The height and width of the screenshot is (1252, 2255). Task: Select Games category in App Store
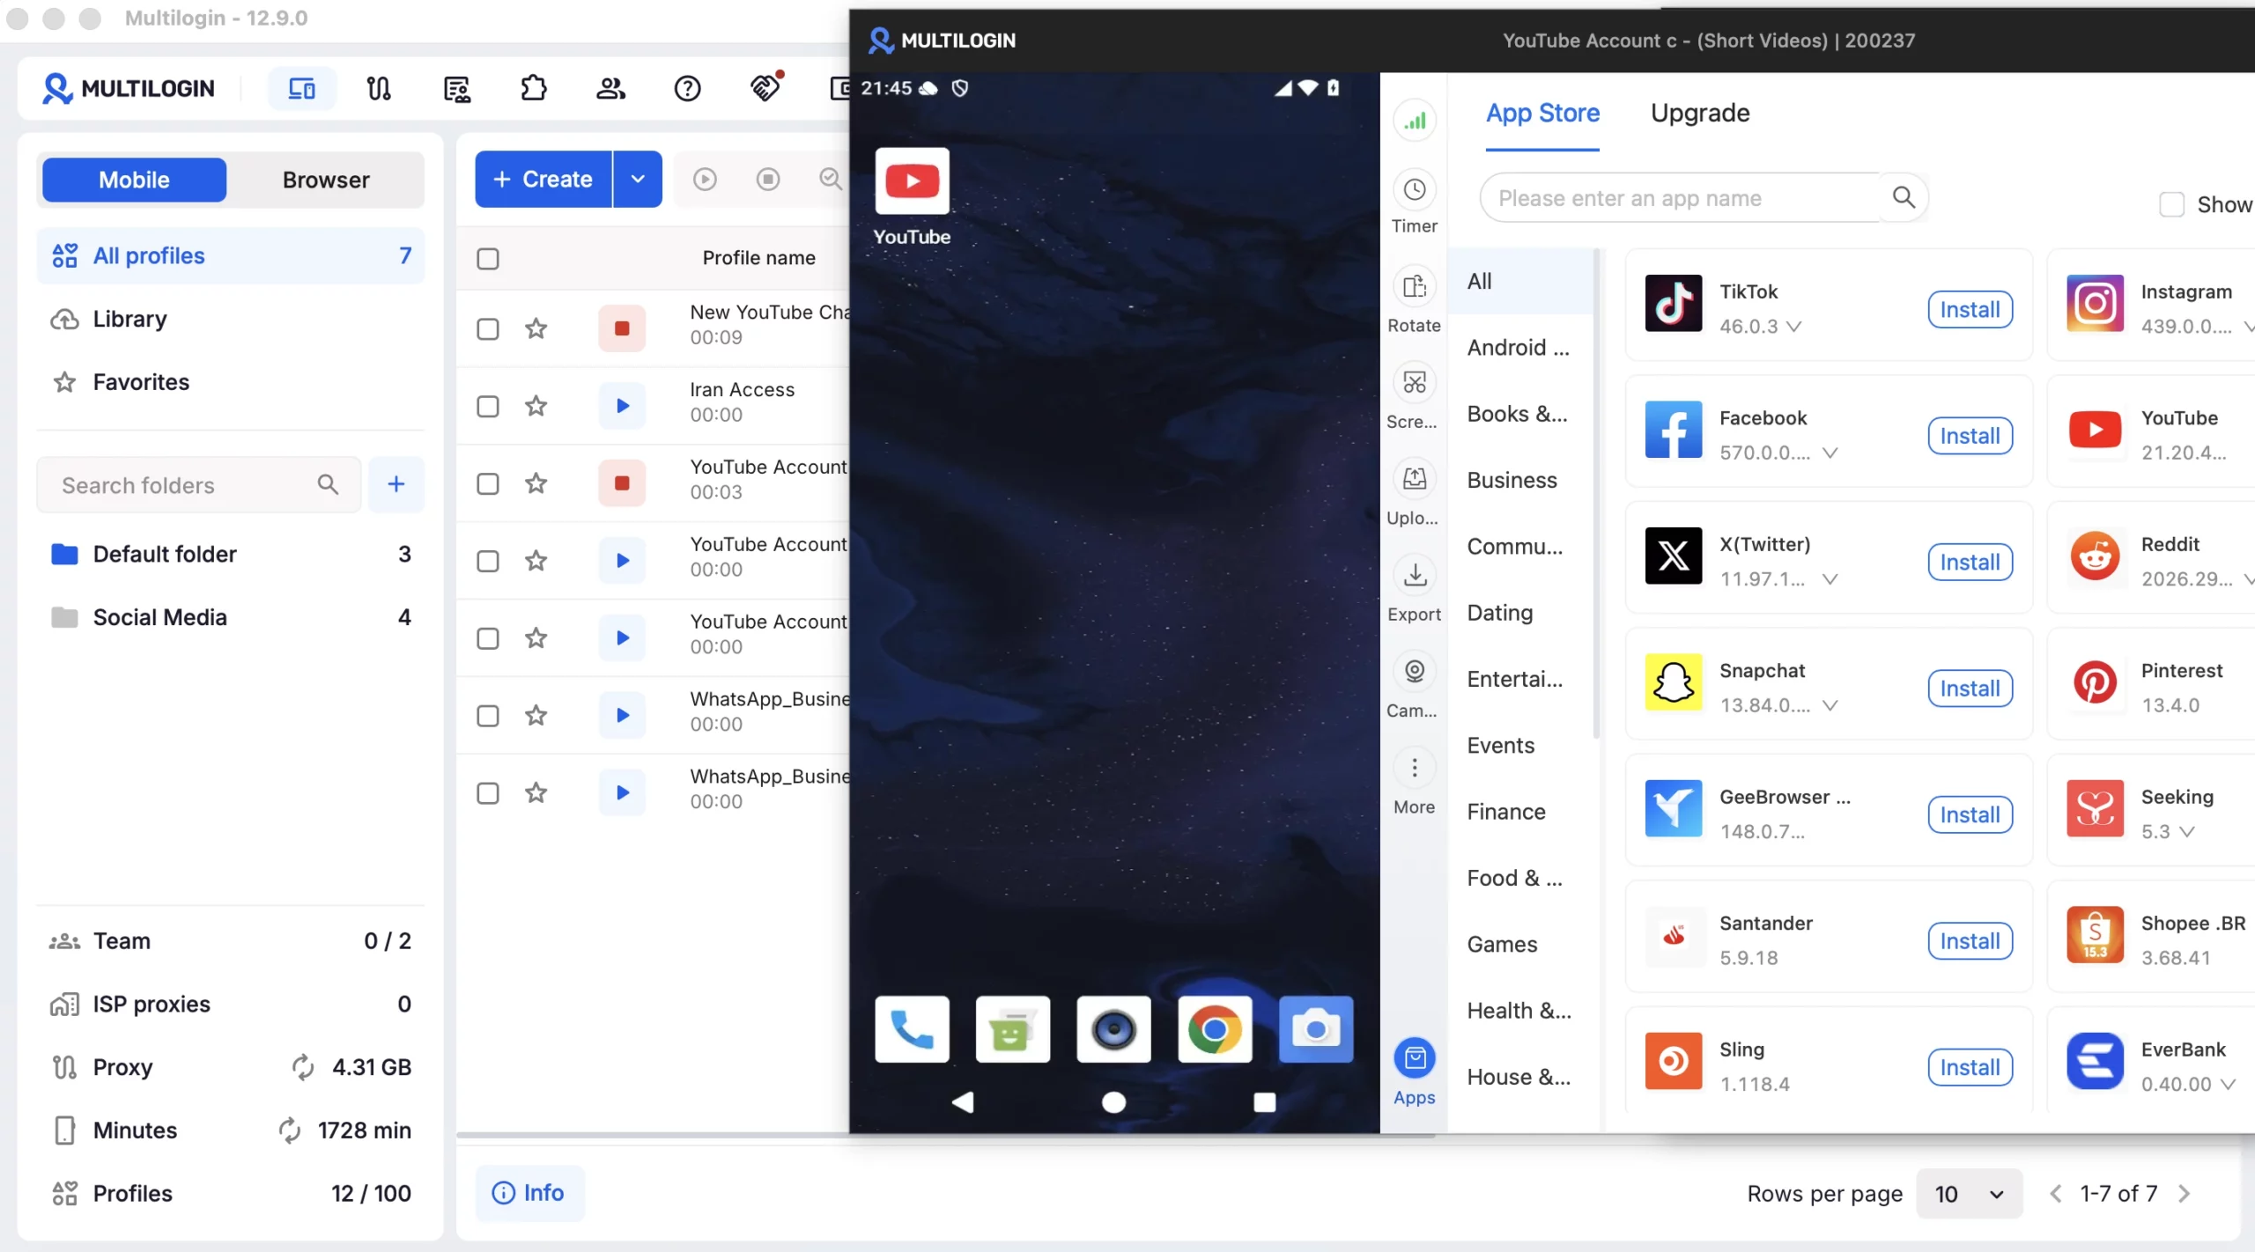pos(1502,944)
